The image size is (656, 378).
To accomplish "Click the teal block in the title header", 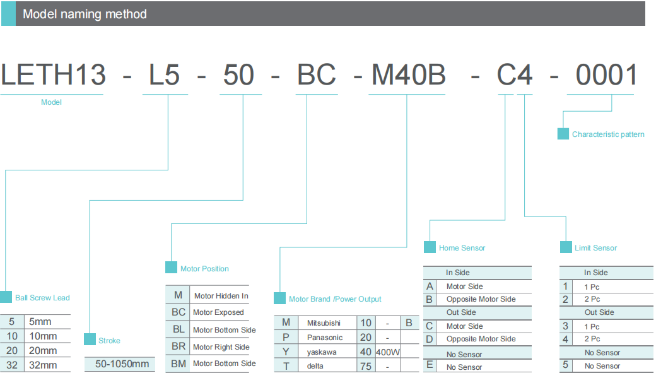I will click(8, 13).
